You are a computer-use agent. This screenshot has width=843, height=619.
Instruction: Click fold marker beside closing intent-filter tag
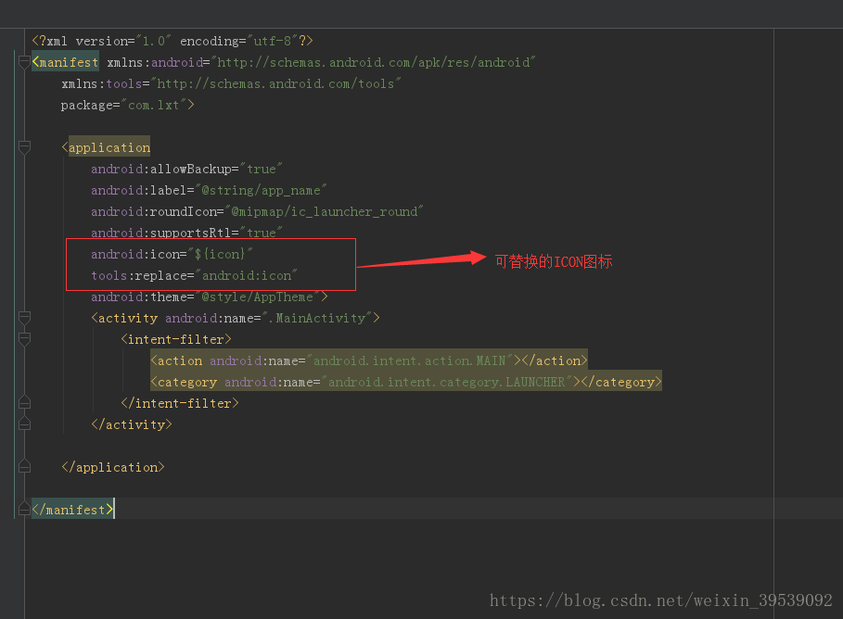click(x=24, y=403)
